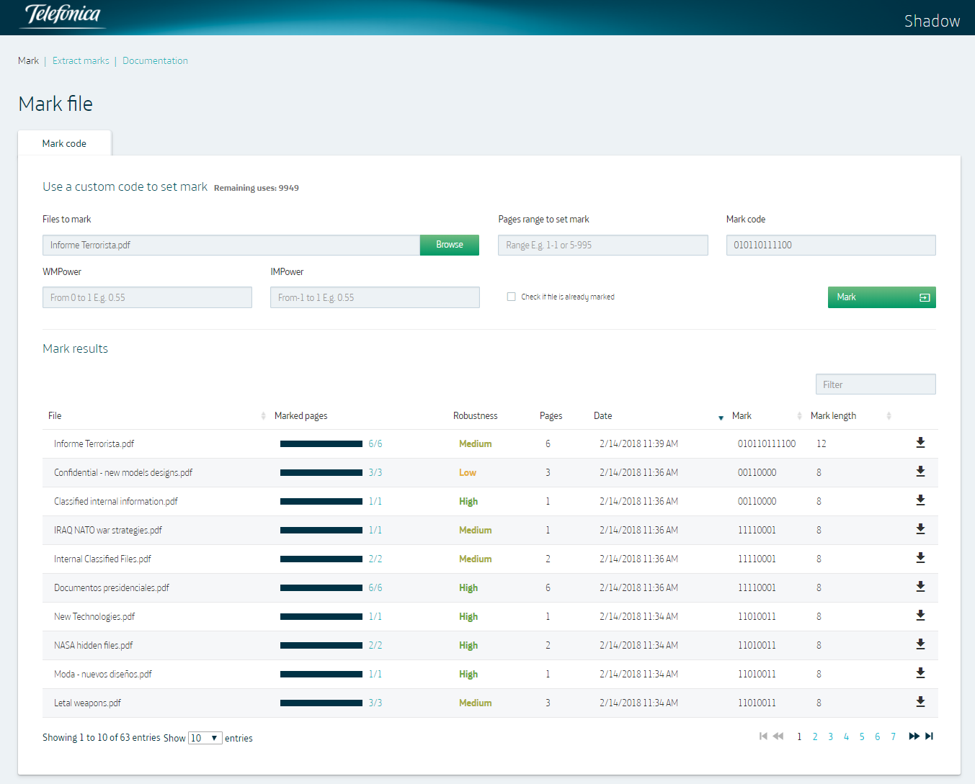
Task: Click the Marked pages column header
Action: (x=300, y=415)
